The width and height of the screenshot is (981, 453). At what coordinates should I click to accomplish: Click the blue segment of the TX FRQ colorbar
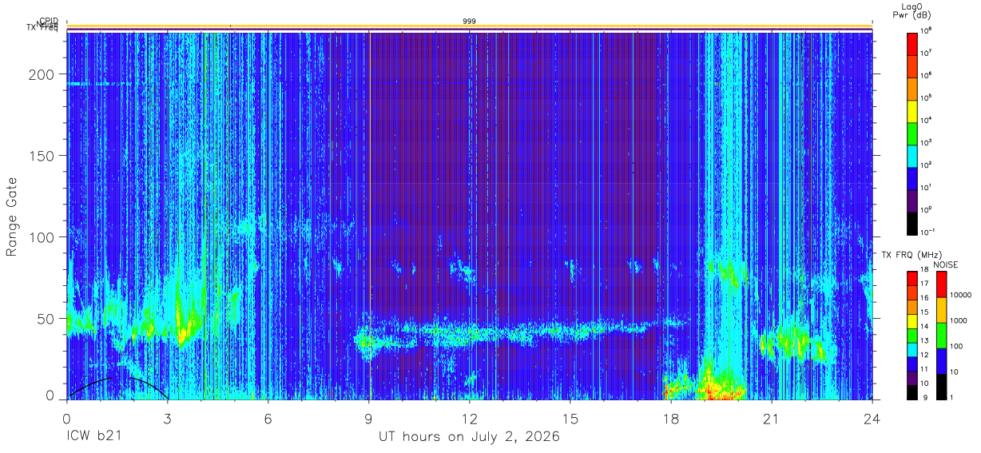click(x=912, y=362)
